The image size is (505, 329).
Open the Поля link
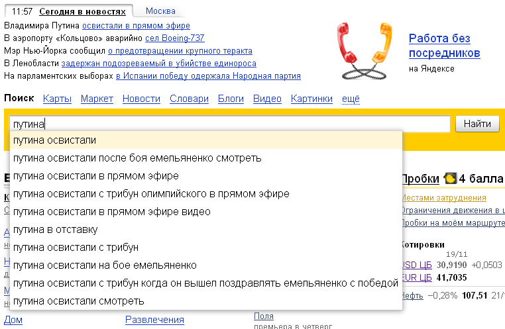pyautogui.click(x=264, y=316)
